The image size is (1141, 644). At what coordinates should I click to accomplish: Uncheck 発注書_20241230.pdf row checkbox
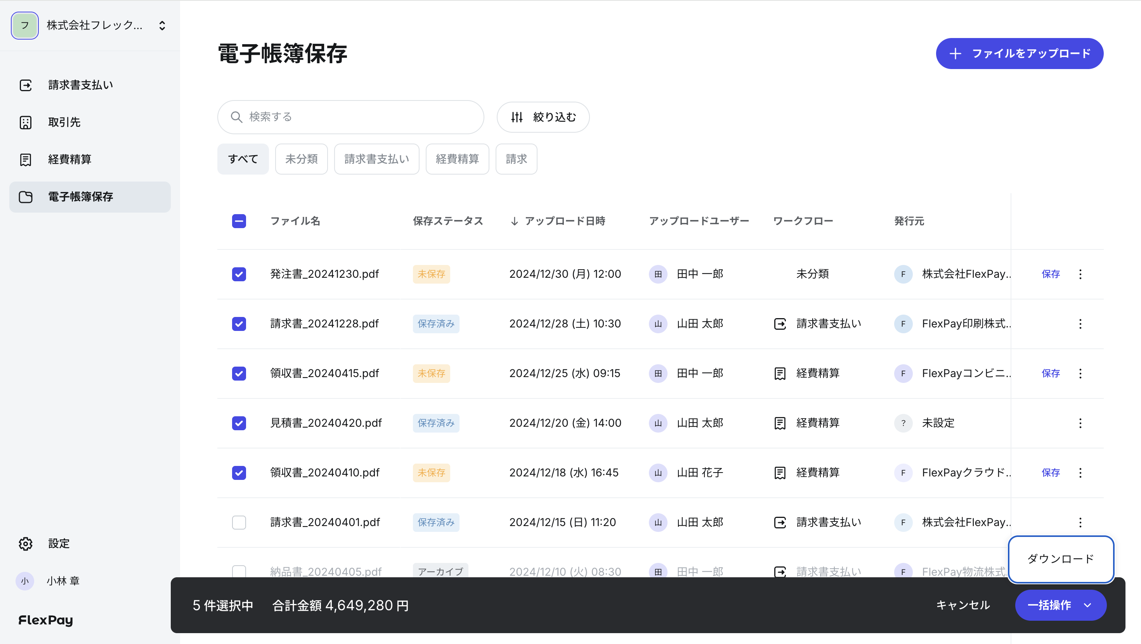pyautogui.click(x=239, y=274)
